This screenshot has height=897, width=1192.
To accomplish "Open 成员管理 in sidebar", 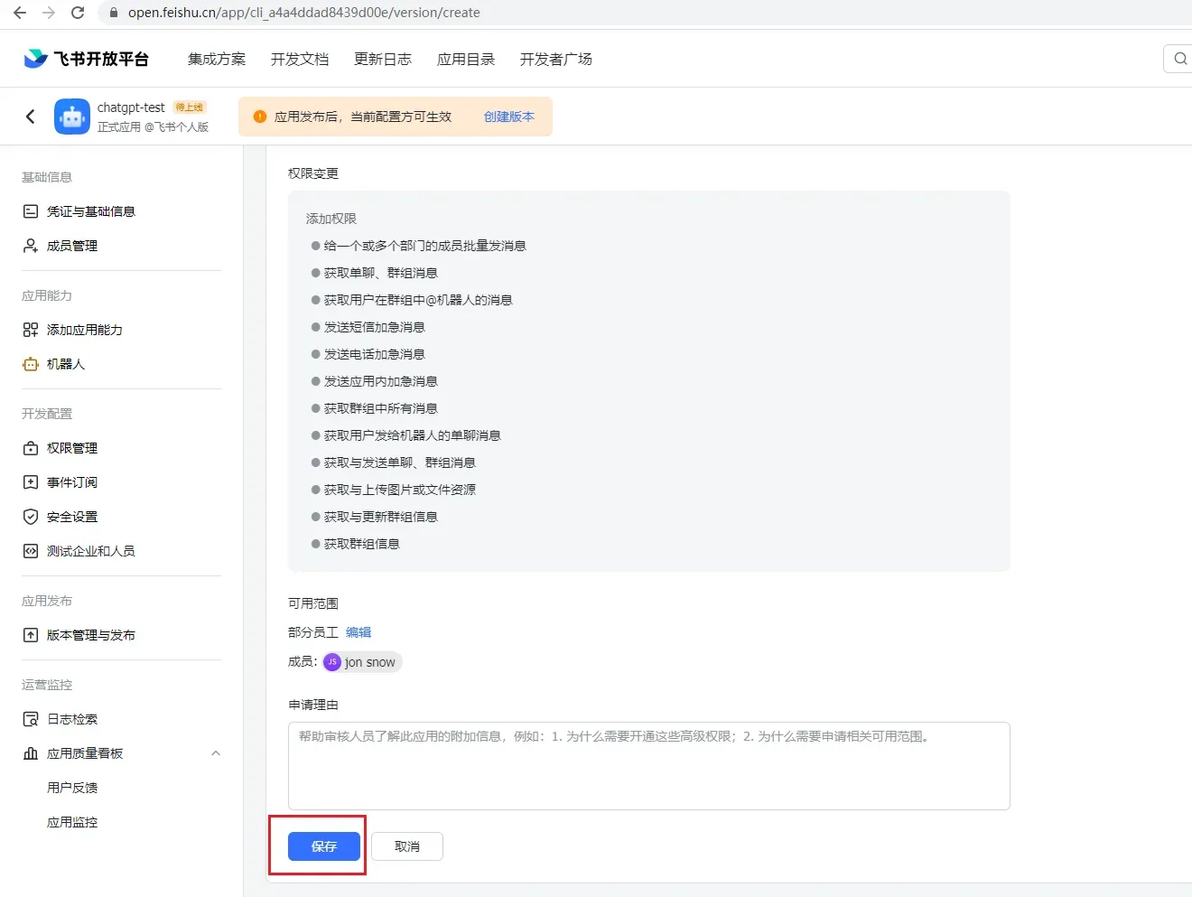I will [x=72, y=246].
